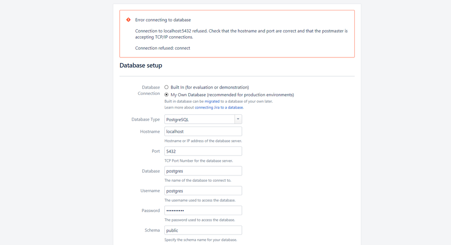The width and height of the screenshot is (451, 245).
Task: Click the red error warning icon
Action: pos(128,19)
